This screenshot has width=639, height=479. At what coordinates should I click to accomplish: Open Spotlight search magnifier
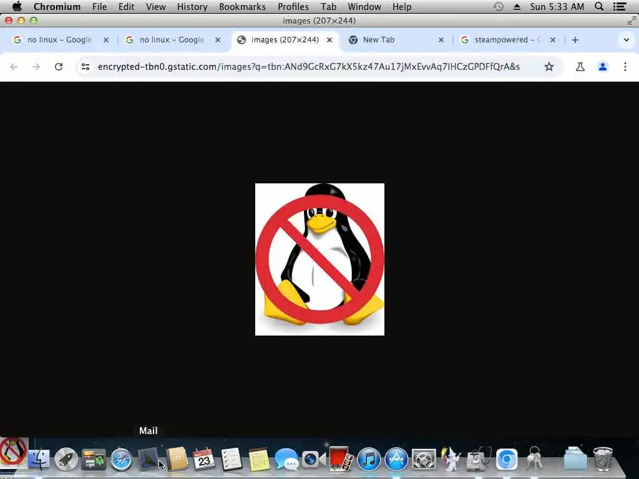[599, 7]
